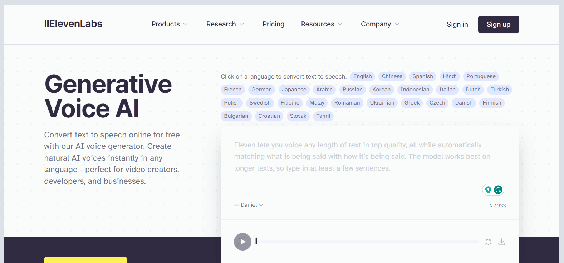Click the Grammarly icon in text box

tap(498, 190)
